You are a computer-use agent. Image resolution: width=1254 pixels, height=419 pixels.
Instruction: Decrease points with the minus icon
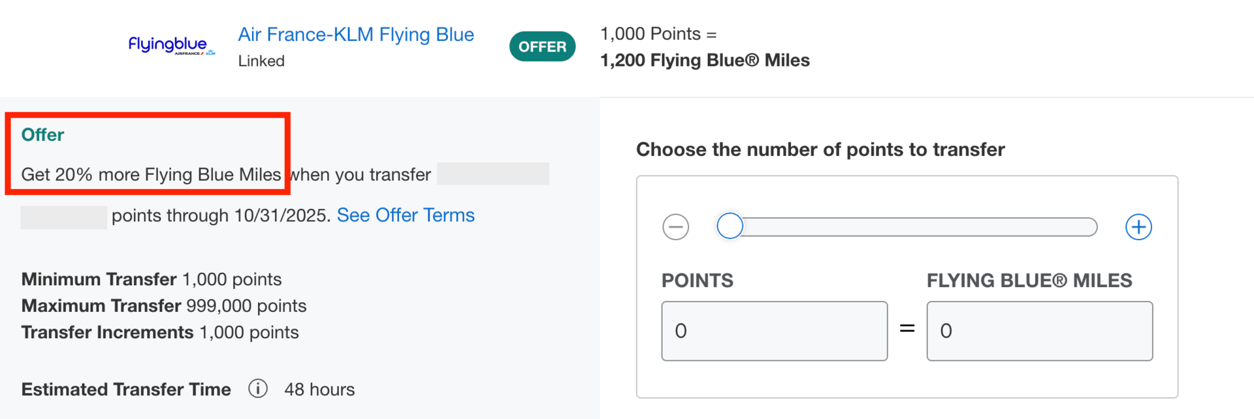(675, 227)
